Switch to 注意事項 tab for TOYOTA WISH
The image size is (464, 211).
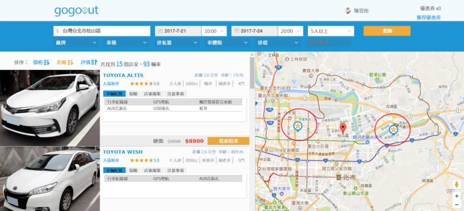(175, 171)
